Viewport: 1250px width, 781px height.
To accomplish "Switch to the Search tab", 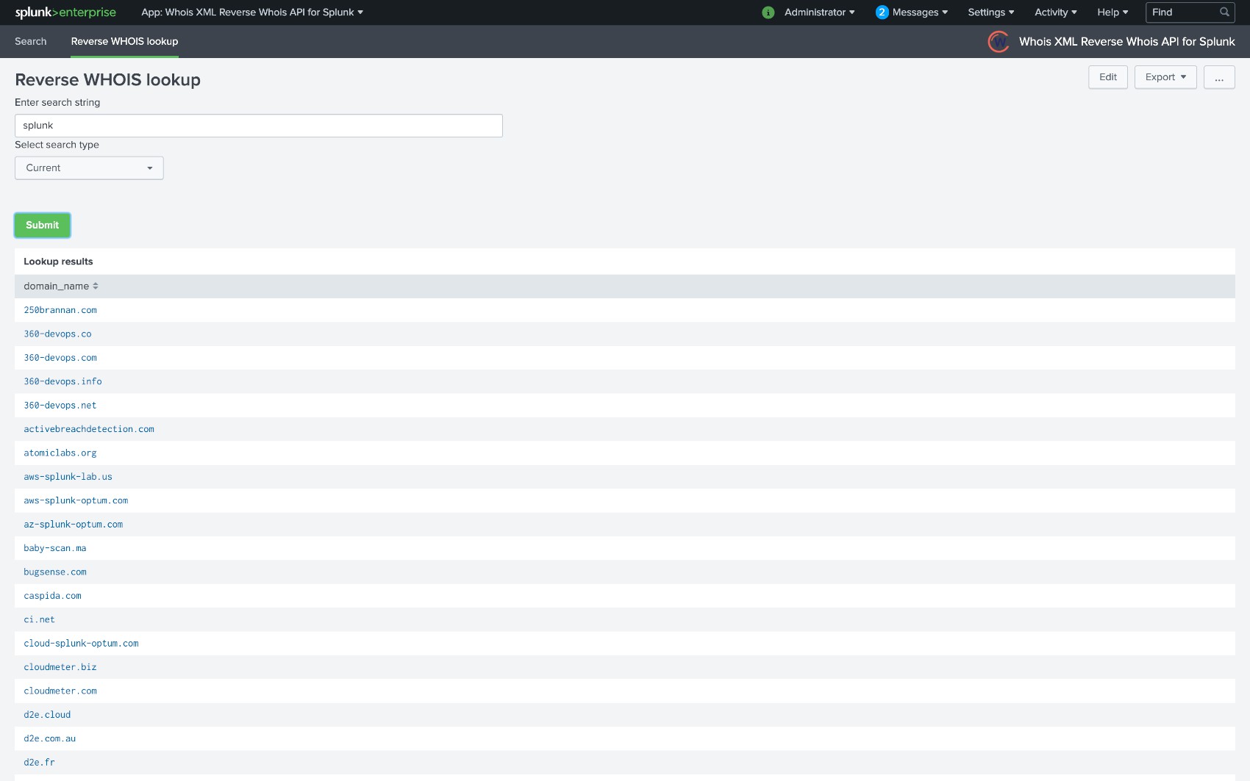I will [31, 42].
